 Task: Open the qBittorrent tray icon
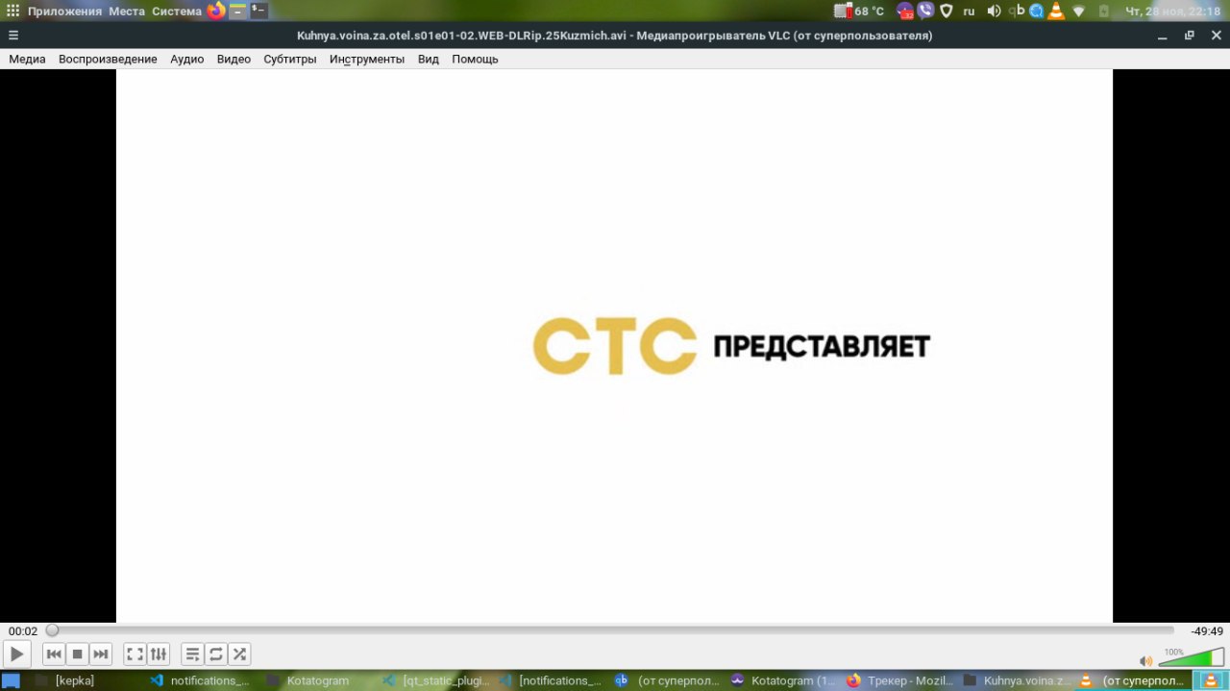point(1017,12)
